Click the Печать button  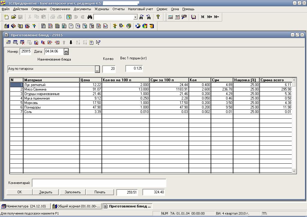coord(100,192)
